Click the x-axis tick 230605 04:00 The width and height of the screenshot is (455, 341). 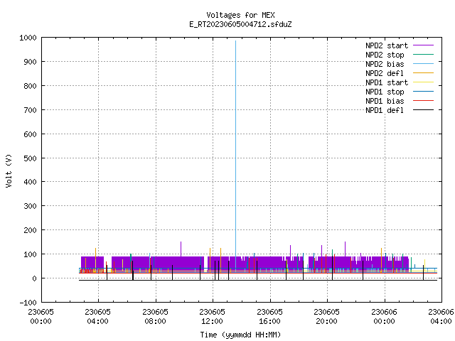(x=98, y=317)
